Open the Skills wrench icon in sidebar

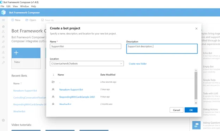tap(4, 62)
